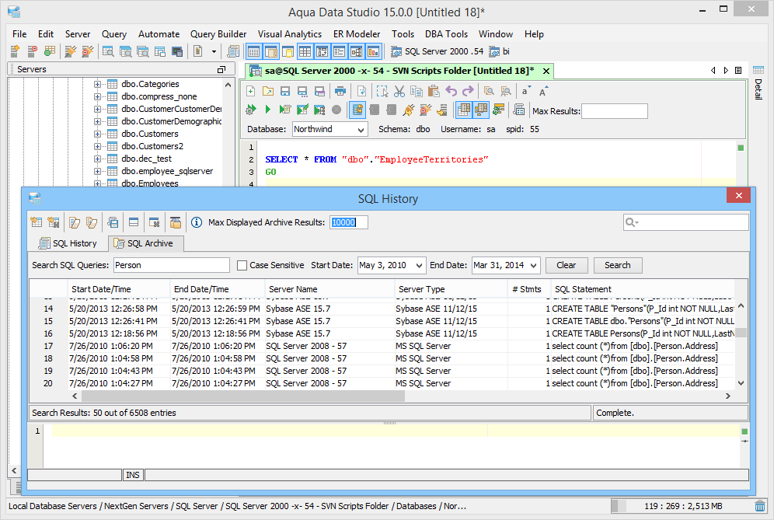Select dbo.employee_sqlserver in Servers tree
This screenshot has width=774, height=520.
[x=167, y=171]
